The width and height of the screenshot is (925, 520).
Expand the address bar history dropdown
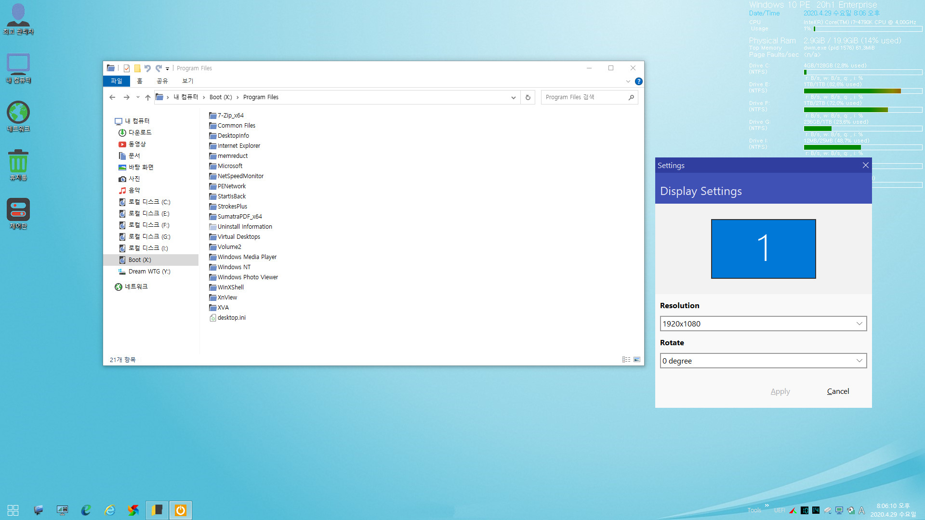pyautogui.click(x=514, y=97)
